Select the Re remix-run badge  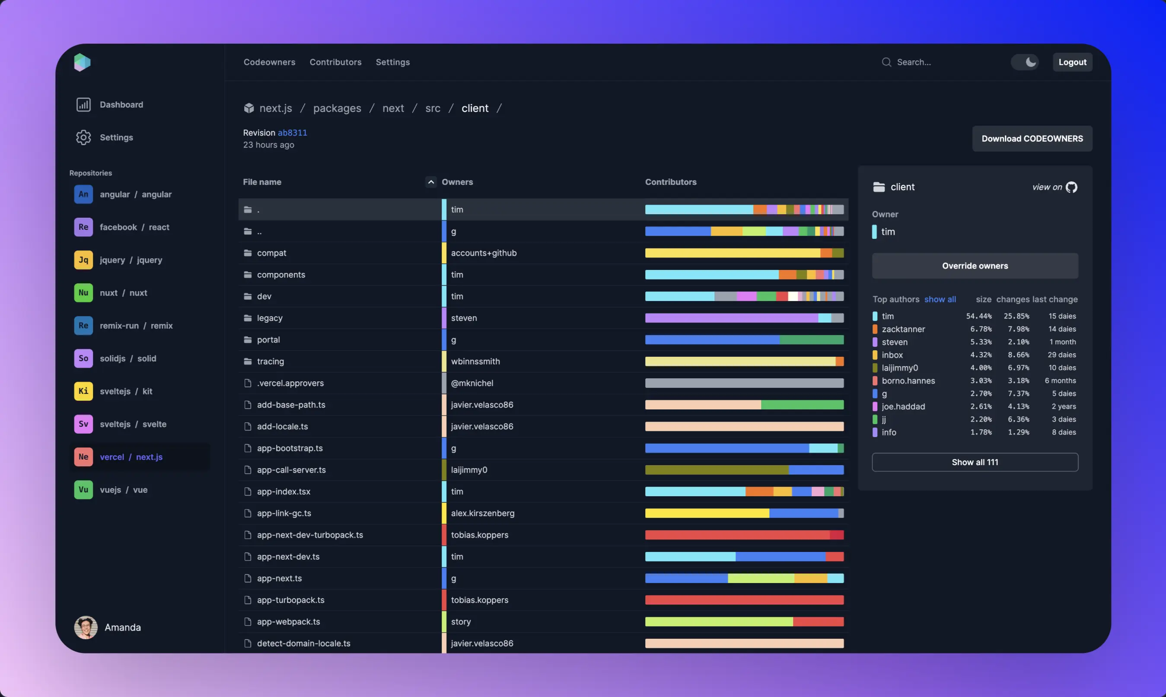pyautogui.click(x=83, y=326)
